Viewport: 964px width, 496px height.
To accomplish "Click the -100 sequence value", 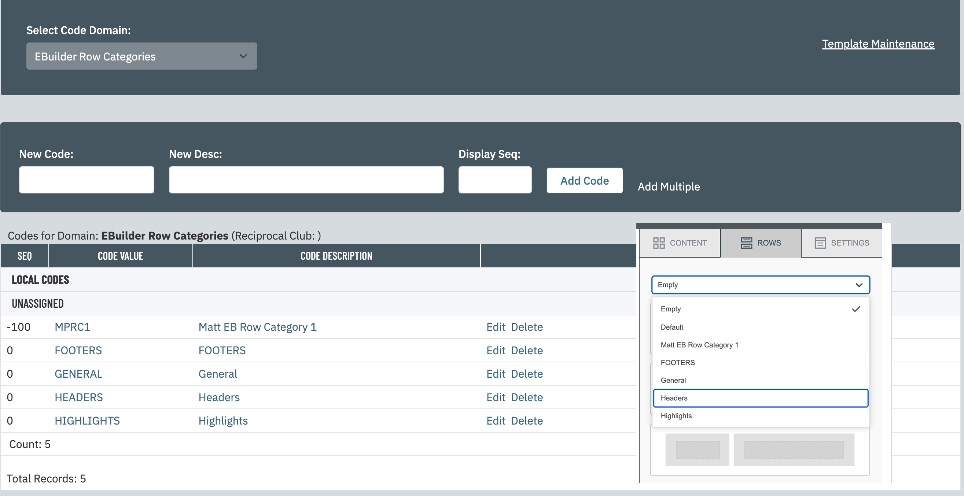I will (x=19, y=327).
